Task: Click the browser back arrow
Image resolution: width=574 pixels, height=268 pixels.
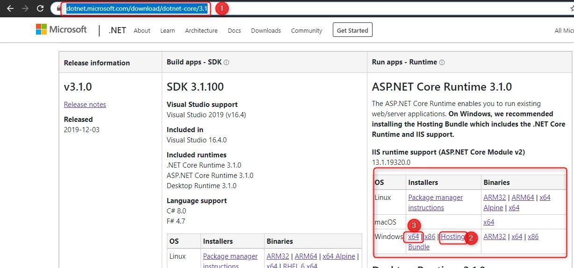Action: point(10,8)
